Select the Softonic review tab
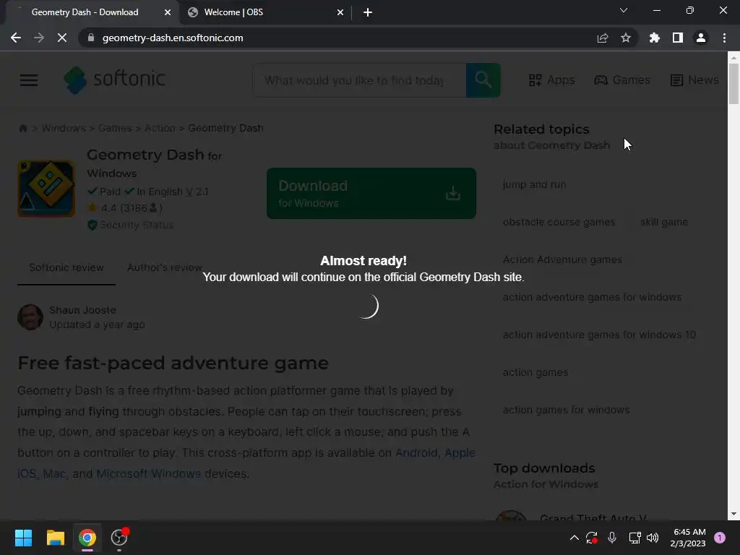 point(66,267)
